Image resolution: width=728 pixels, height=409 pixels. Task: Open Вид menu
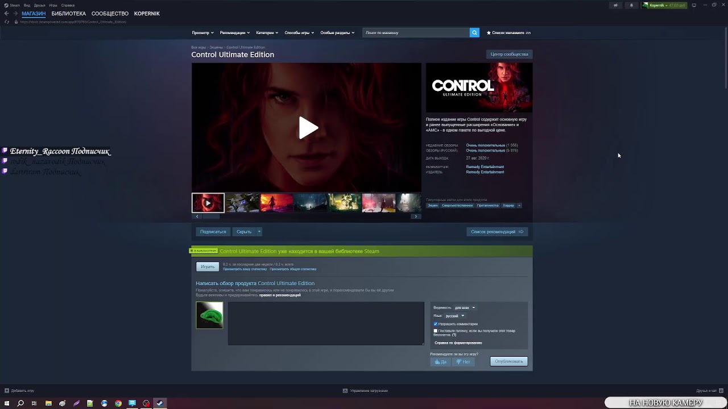click(x=27, y=5)
